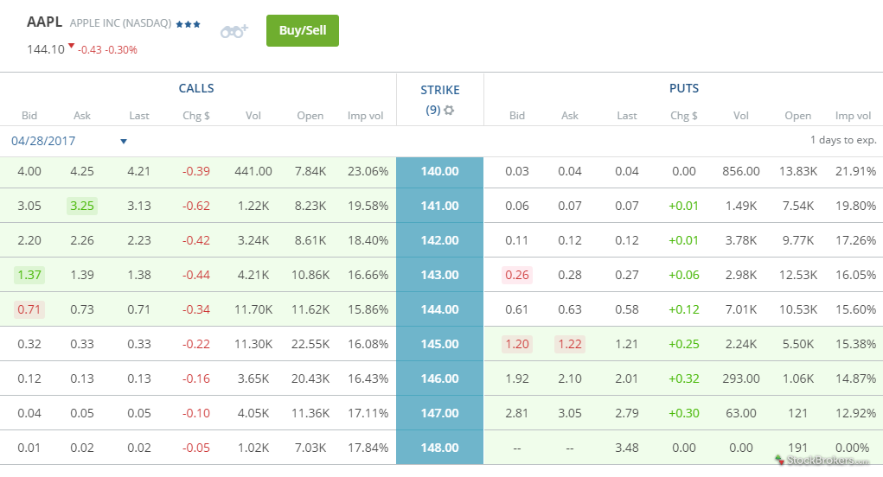Click highlighted put bid 1.20
This screenshot has height=477, width=883.
coord(517,344)
